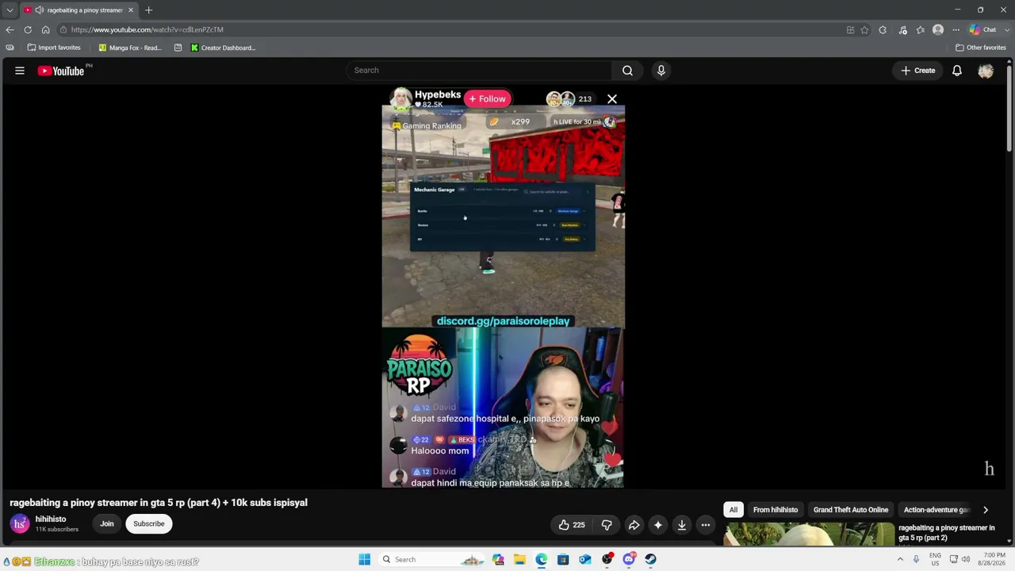The image size is (1015, 571).
Task: Switch the ENG US input language
Action: click(x=936, y=559)
